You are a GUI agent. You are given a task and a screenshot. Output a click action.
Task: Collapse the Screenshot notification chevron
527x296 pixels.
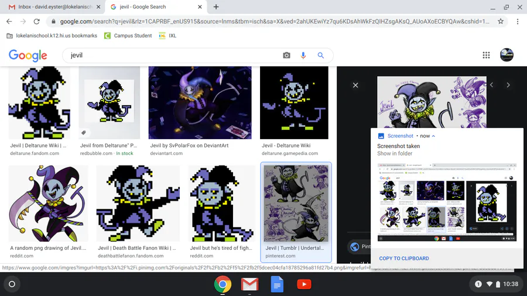click(x=433, y=136)
